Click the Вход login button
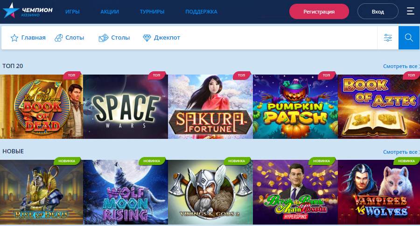 (x=378, y=12)
